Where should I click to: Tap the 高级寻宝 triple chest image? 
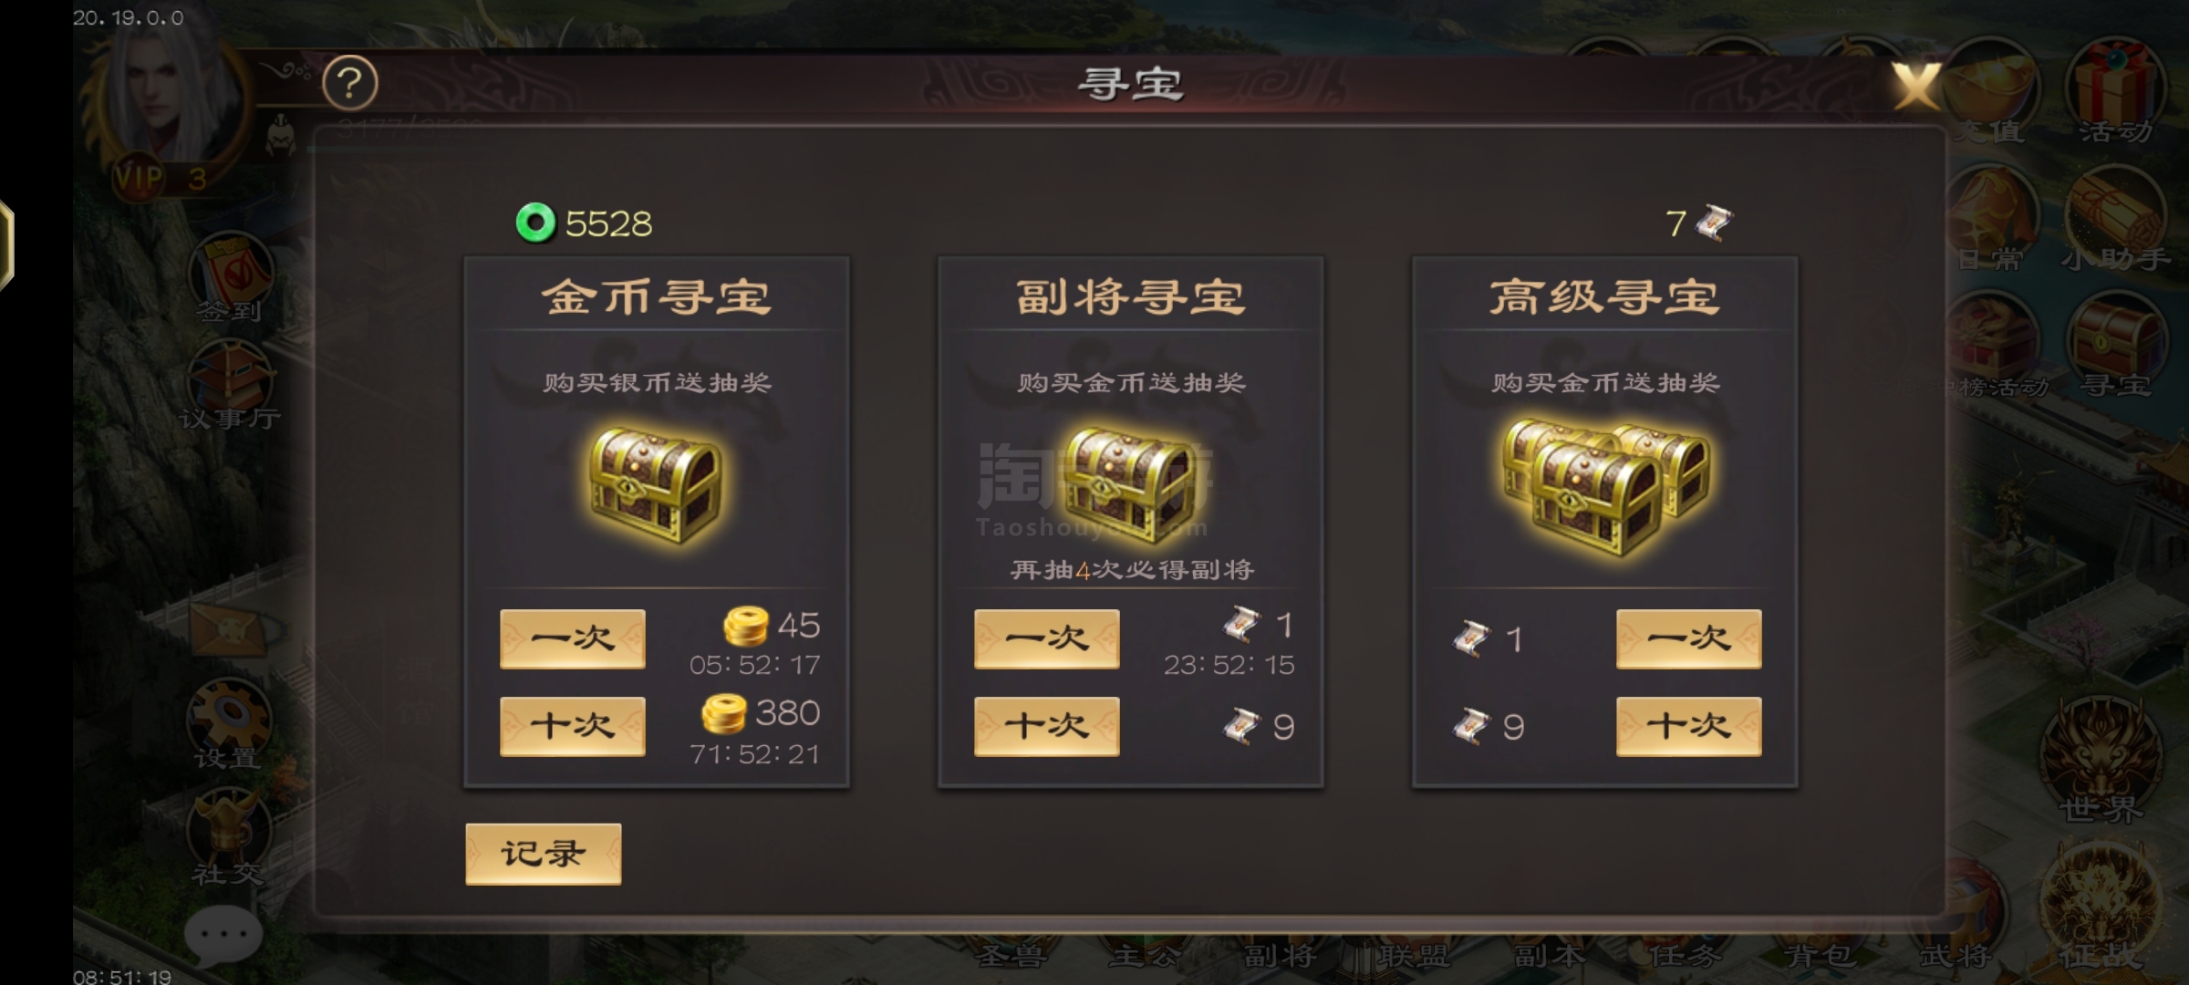1605,488
